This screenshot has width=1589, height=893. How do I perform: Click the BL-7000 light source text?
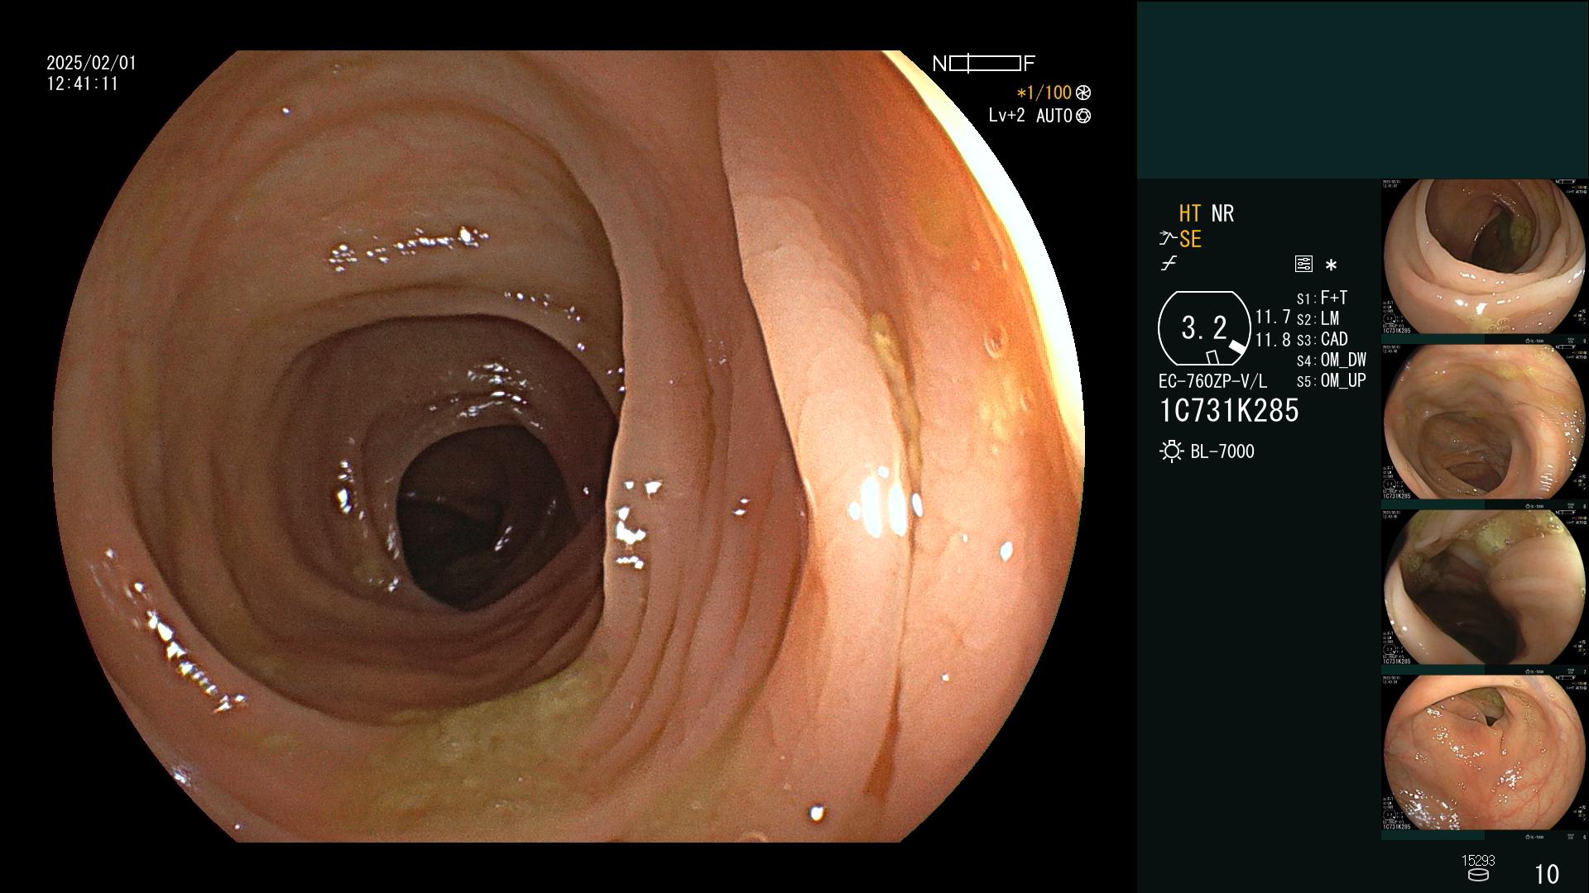pyautogui.click(x=1222, y=451)
